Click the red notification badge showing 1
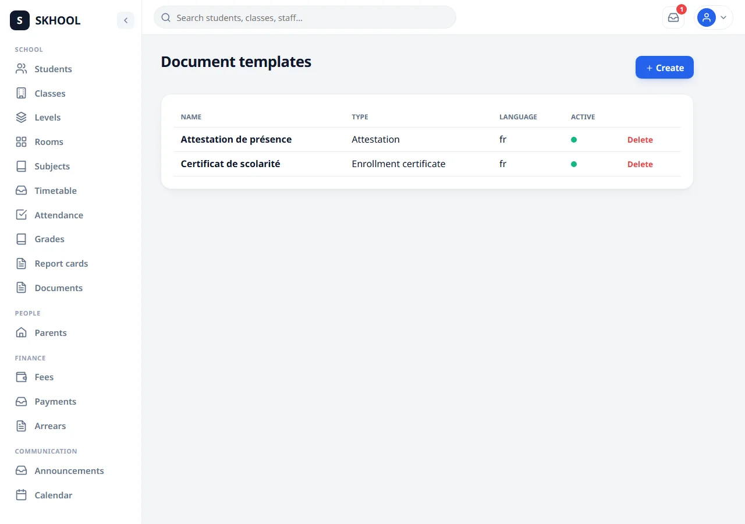 682,9
